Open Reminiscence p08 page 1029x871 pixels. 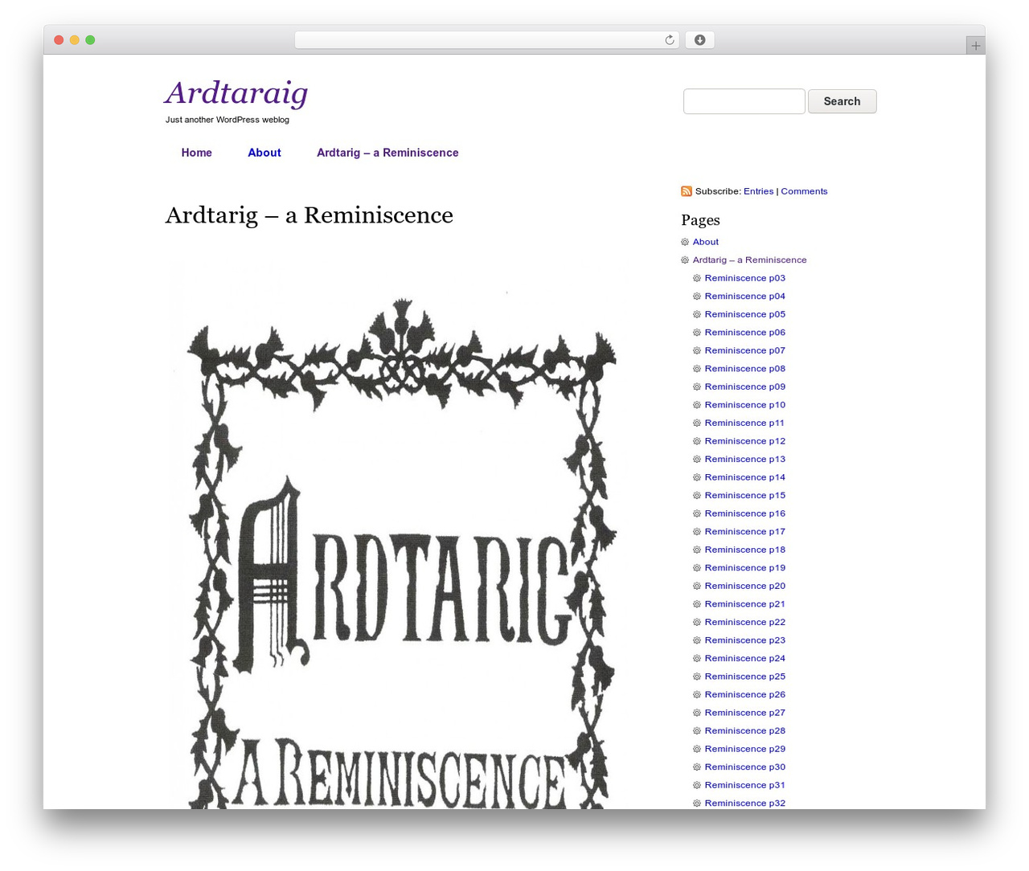(744, 369)
